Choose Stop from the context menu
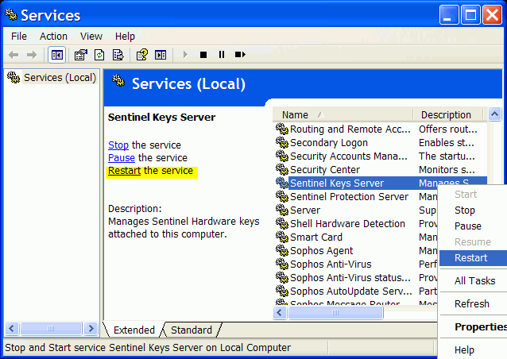507x359 pixels. [473, 210]
